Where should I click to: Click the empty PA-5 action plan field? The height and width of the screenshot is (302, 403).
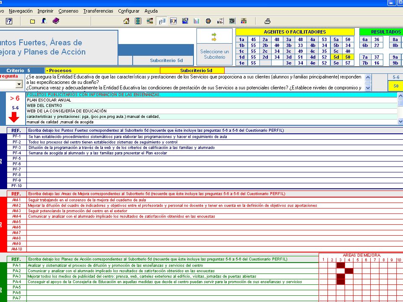[173, 287]
